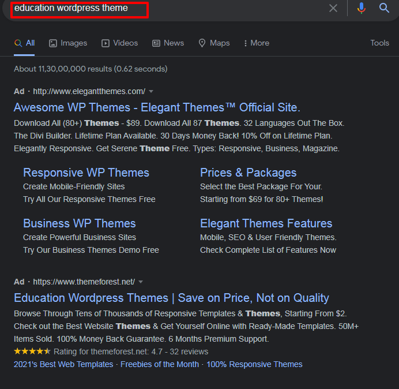Open Education Wordpress Themes ad link
This screenshot has width=399, height=389.
click(171, 298)
